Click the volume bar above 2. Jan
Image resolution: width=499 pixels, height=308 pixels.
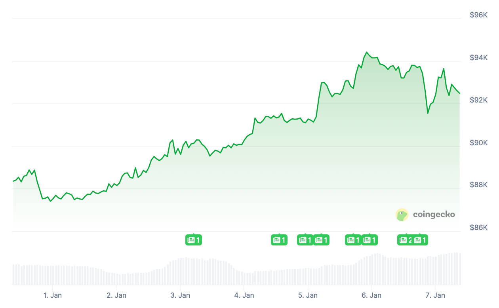pos(117,279)
